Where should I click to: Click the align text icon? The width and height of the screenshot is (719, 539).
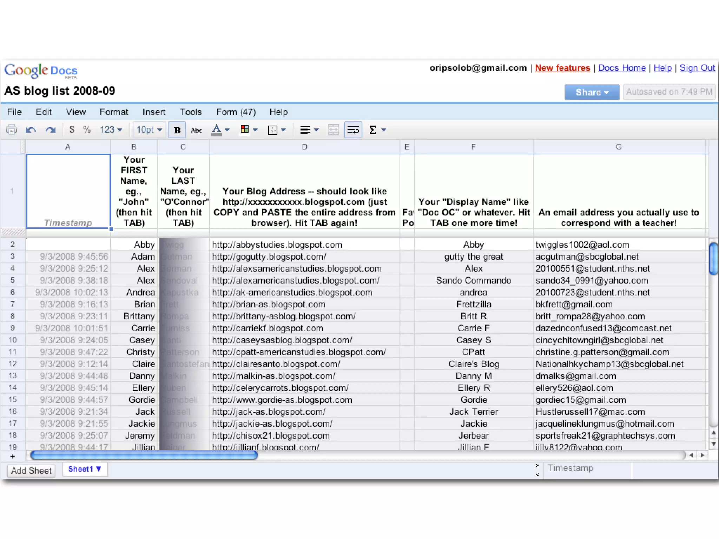[305, 130]
